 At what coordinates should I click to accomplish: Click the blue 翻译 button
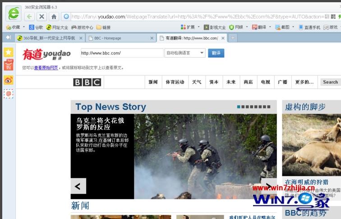tap(216, 53)
